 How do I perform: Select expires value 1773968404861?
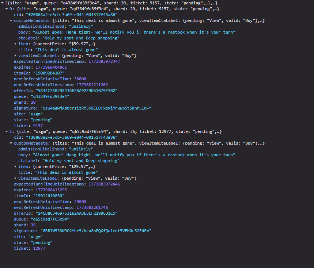(51, 67)
